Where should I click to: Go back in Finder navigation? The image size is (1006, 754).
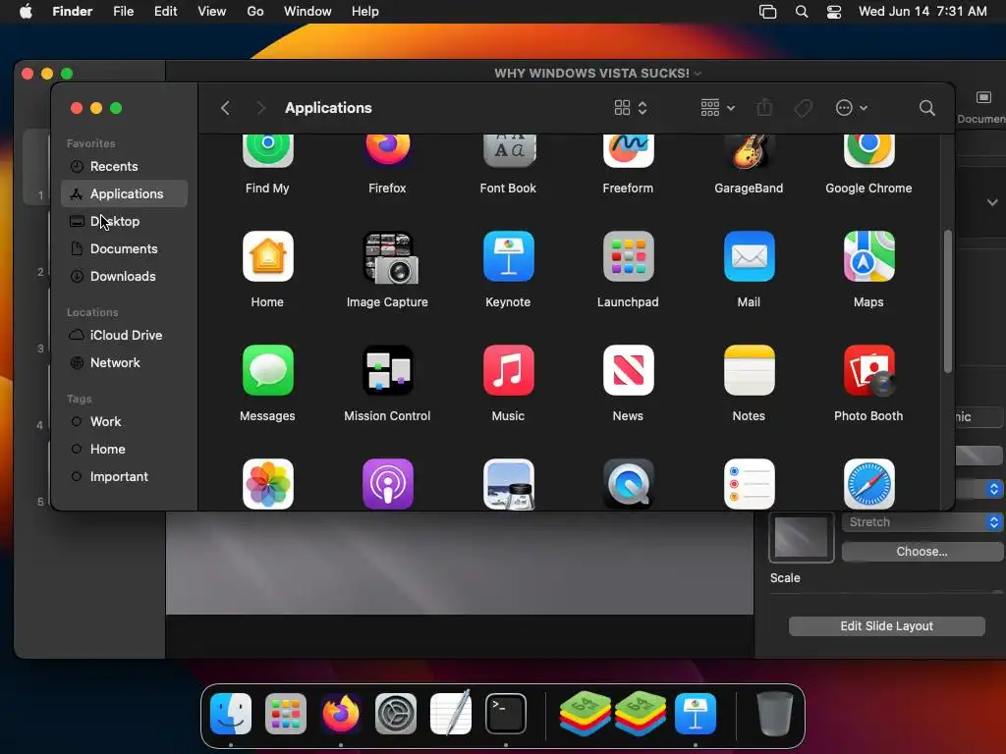[x=225, y=108]
